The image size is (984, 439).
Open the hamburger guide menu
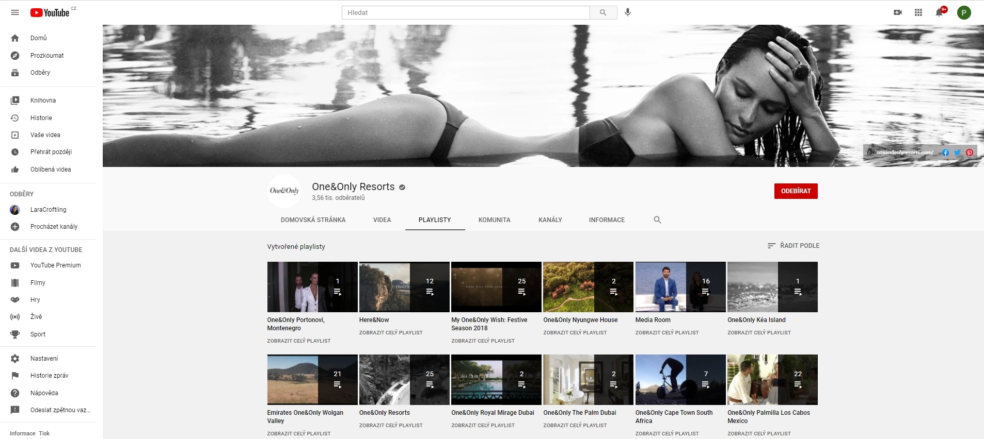tap(15, 12)
